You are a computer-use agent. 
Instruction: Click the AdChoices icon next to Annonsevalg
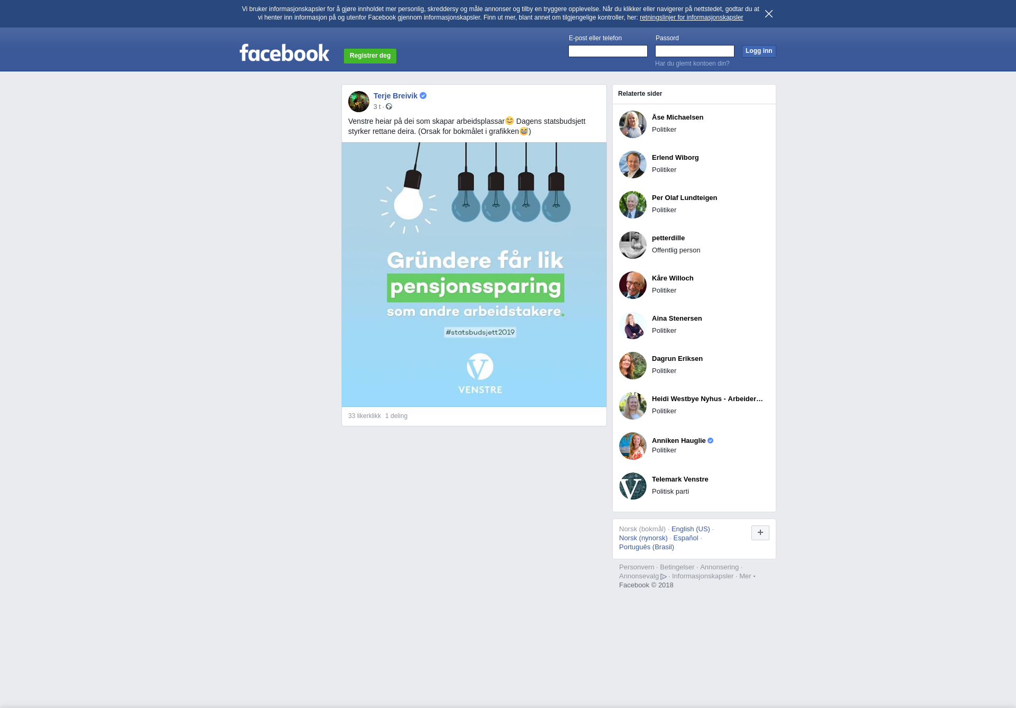pyautogui.click(x=664, y=577)
